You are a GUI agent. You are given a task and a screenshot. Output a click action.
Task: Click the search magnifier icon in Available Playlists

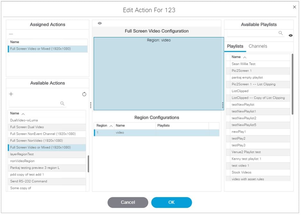coord(281,33)
